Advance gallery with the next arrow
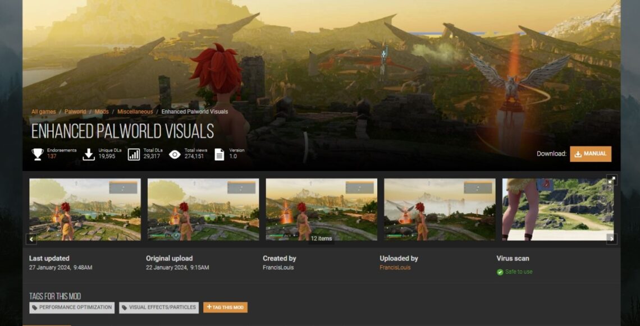 click(611, 239)
